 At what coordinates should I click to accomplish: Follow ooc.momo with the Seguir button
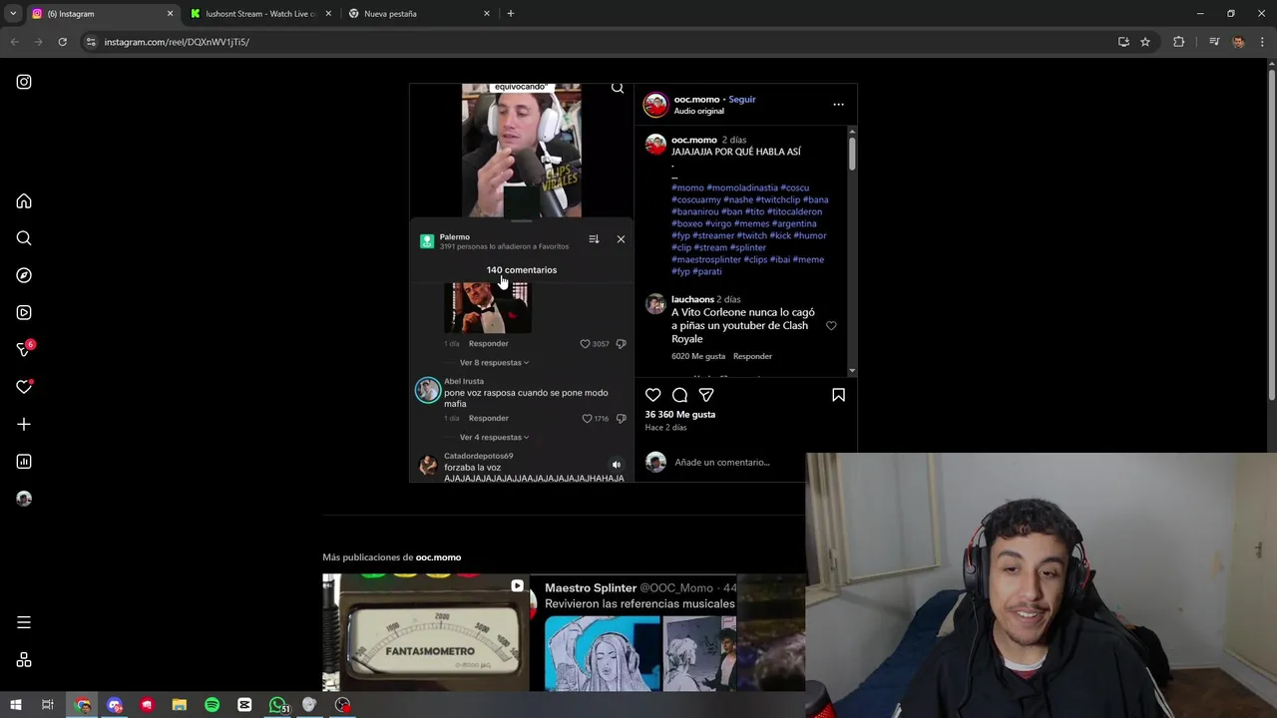(x=741, y=99)
